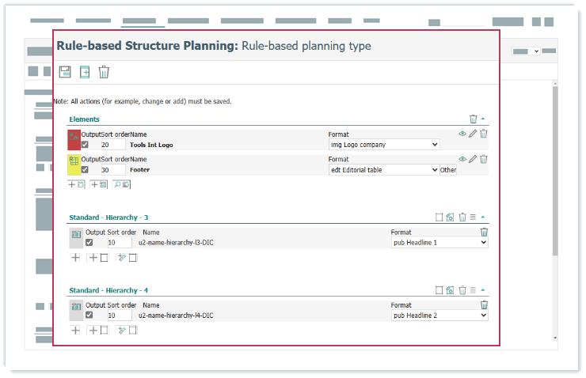Open the pub Headline 1 format dropdown

point(439,243)
